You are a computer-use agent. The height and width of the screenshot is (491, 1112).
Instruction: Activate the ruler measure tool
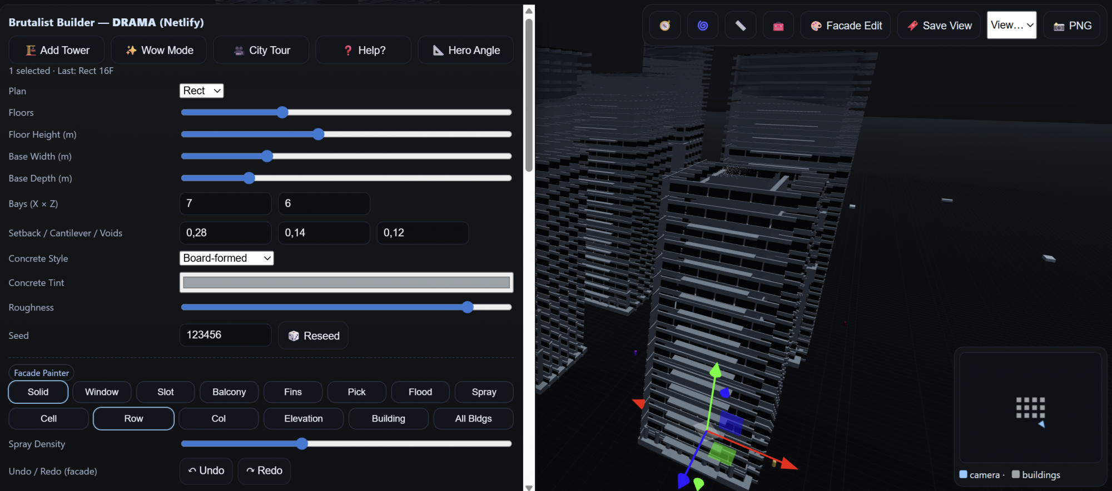(x=741, y=26)
